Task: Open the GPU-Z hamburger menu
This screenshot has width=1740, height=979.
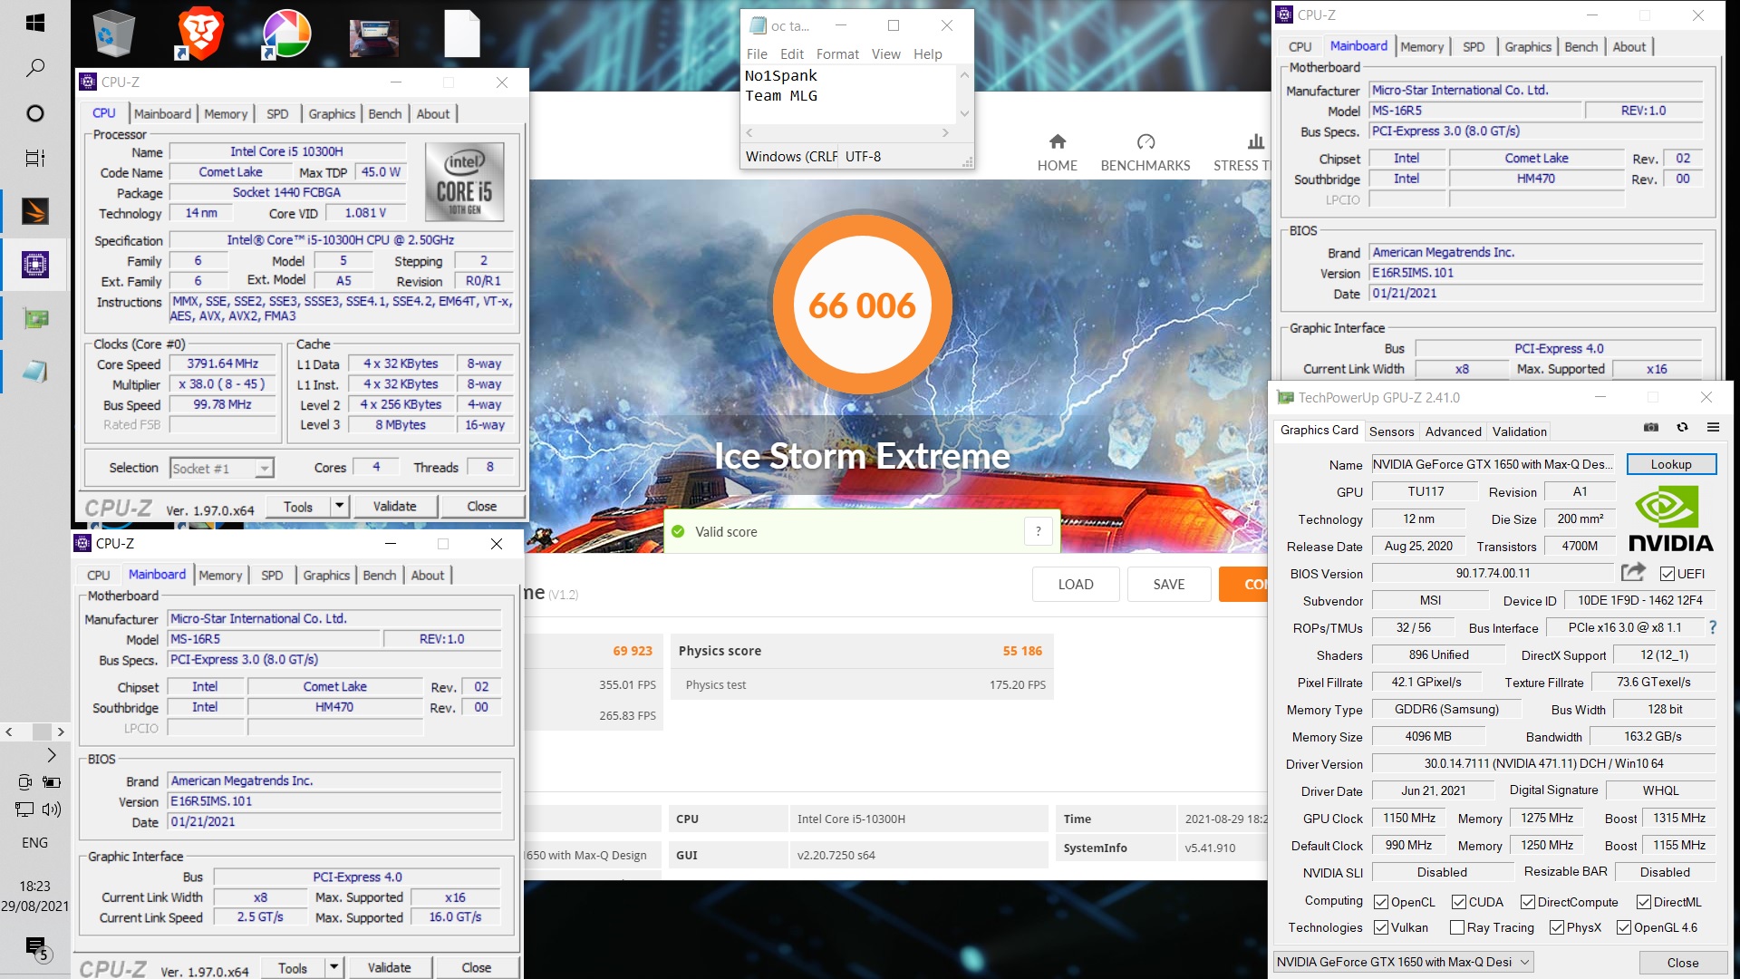Action: point(1713,427)
